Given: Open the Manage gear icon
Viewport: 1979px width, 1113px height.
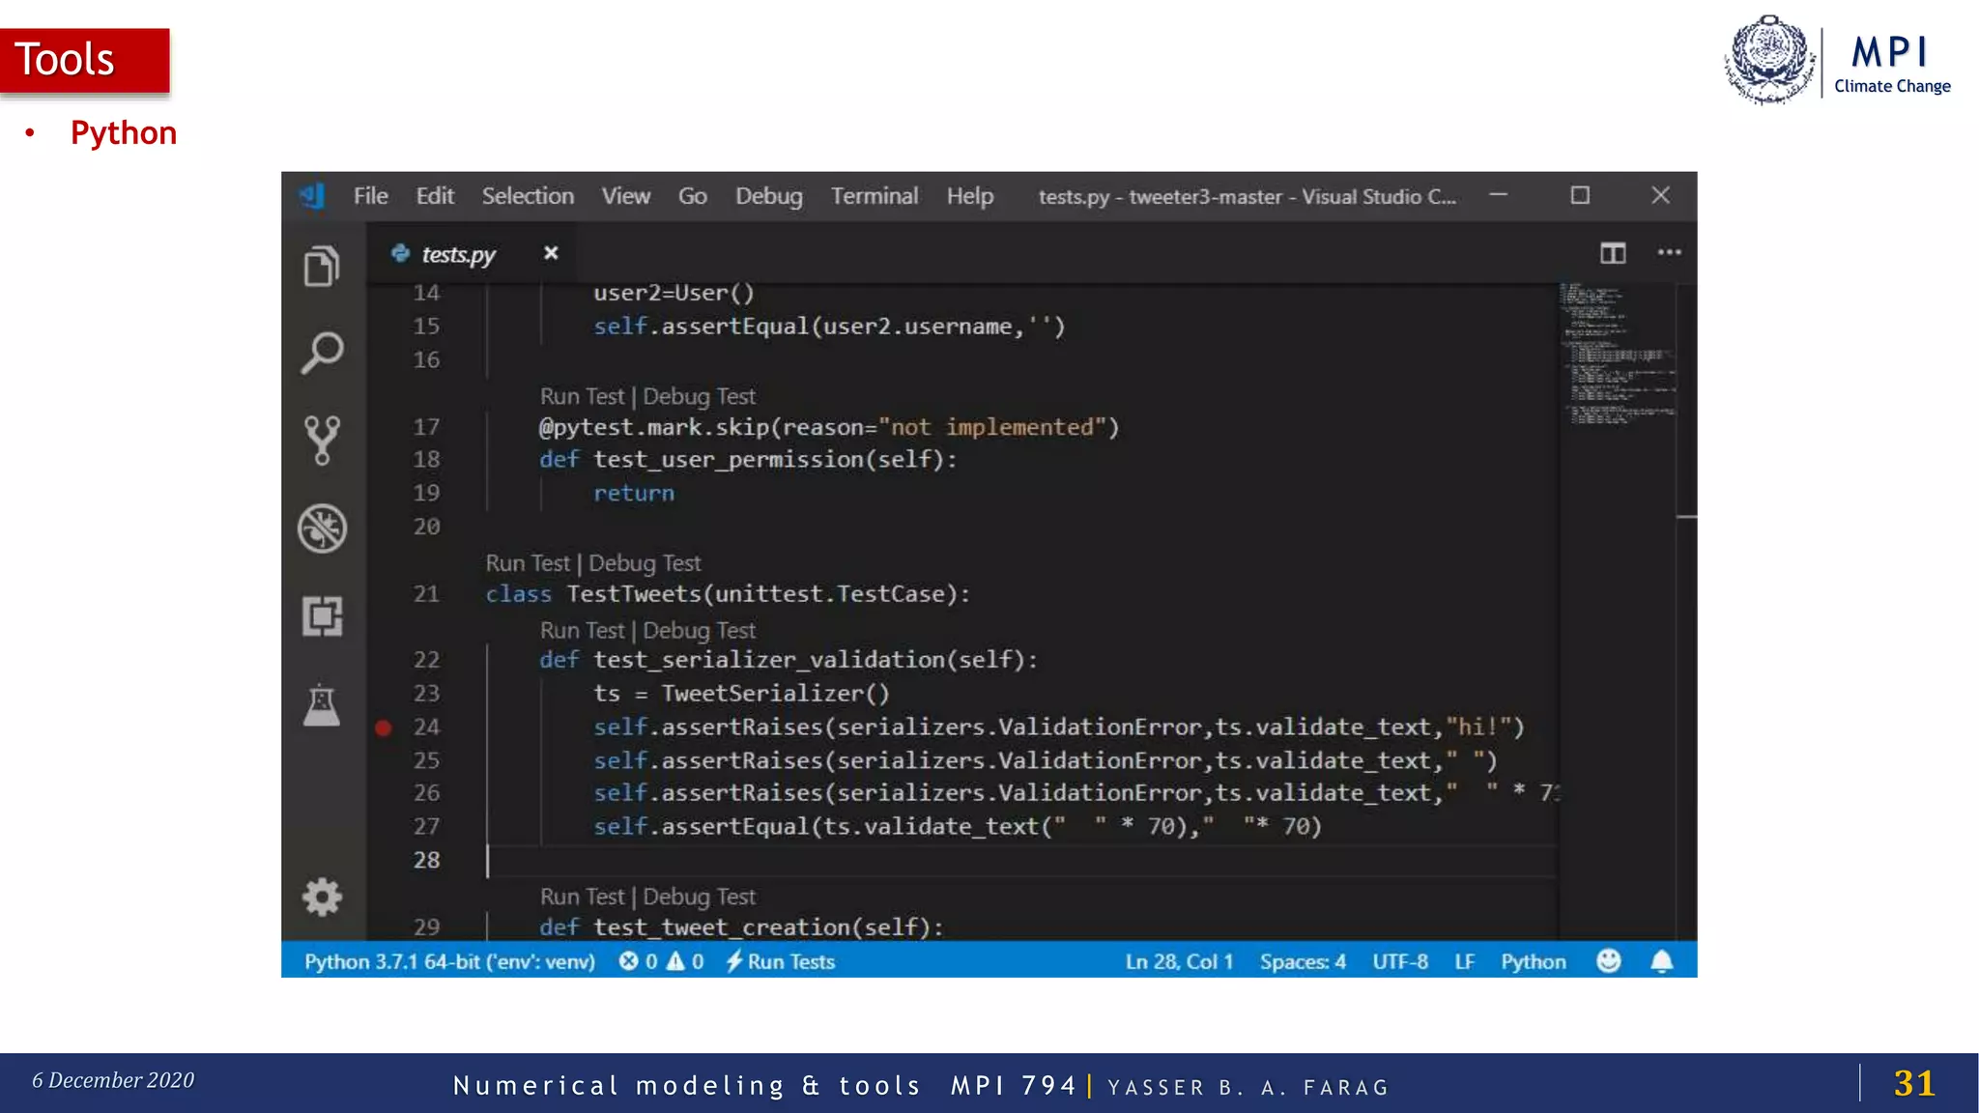Looking at the screenshot, I should tap(322, 898).
